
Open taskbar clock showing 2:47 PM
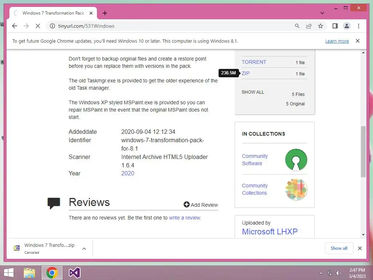357,273
